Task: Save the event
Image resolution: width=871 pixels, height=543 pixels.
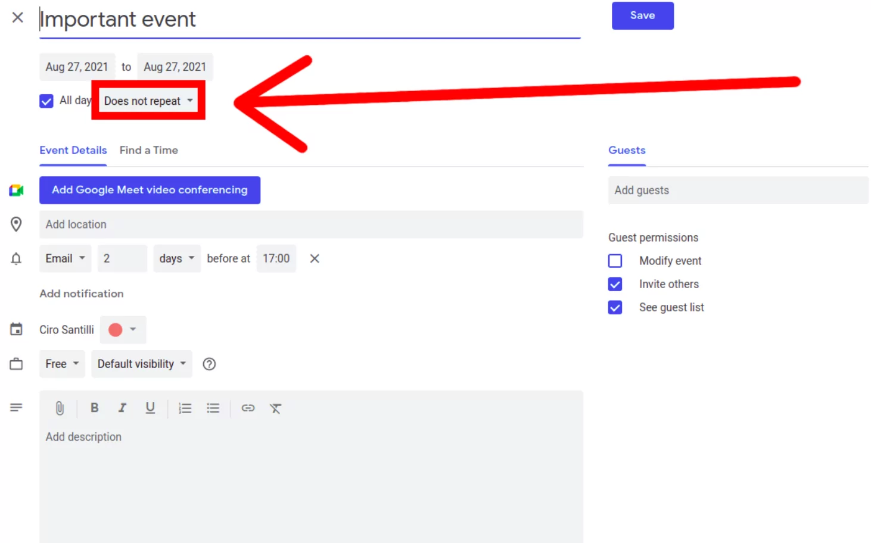Action: pyautogui.click(x=642, y=15)
